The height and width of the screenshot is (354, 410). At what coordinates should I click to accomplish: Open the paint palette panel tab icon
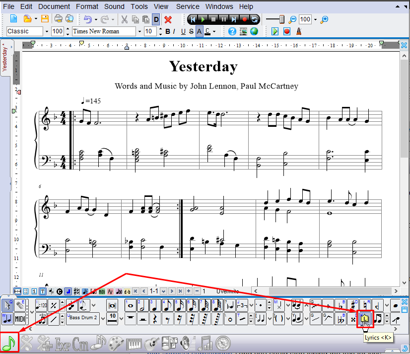[116, 344]
